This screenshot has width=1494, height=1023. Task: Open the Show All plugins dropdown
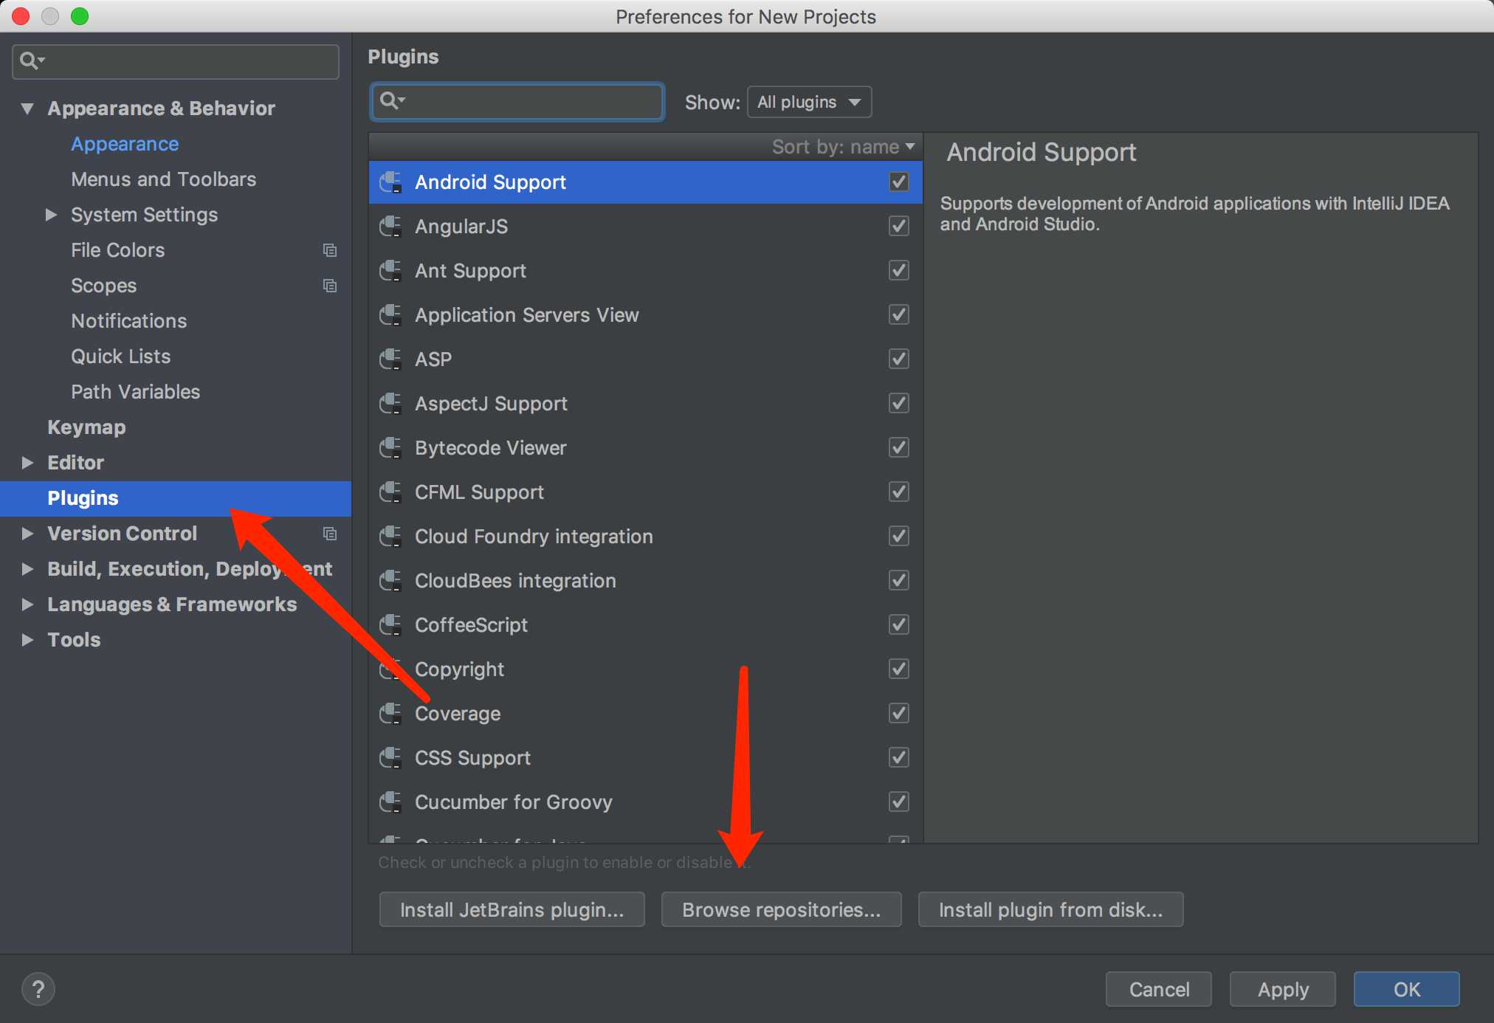coord(809,102)
